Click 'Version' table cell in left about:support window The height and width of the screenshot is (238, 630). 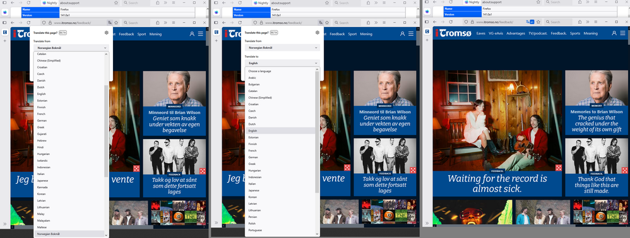point(40,15)
